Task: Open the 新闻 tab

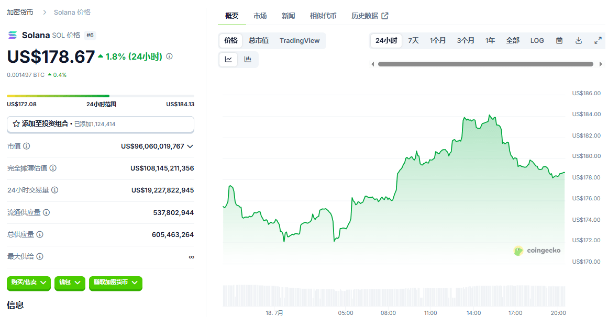Action: pos(288,16)
